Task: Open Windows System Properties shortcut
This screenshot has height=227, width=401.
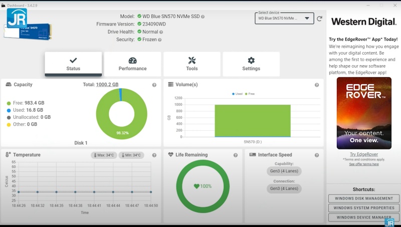Action: pyautogui.click(x=364, y=208)
